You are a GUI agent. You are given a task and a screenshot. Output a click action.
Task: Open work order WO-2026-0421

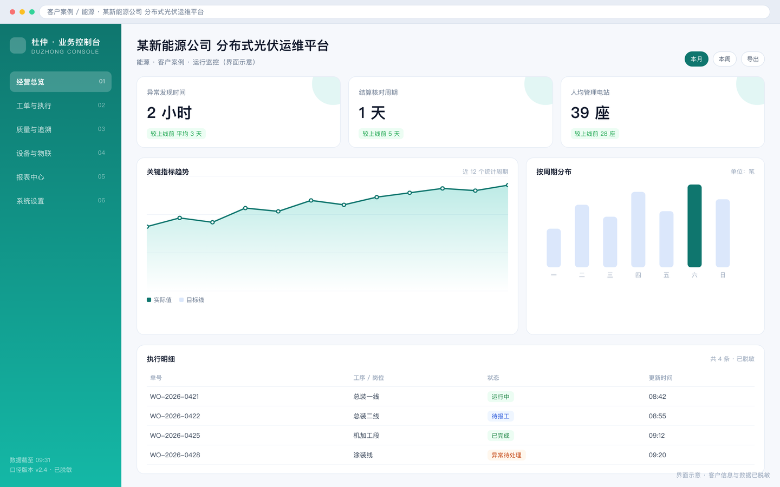point(174,397)
